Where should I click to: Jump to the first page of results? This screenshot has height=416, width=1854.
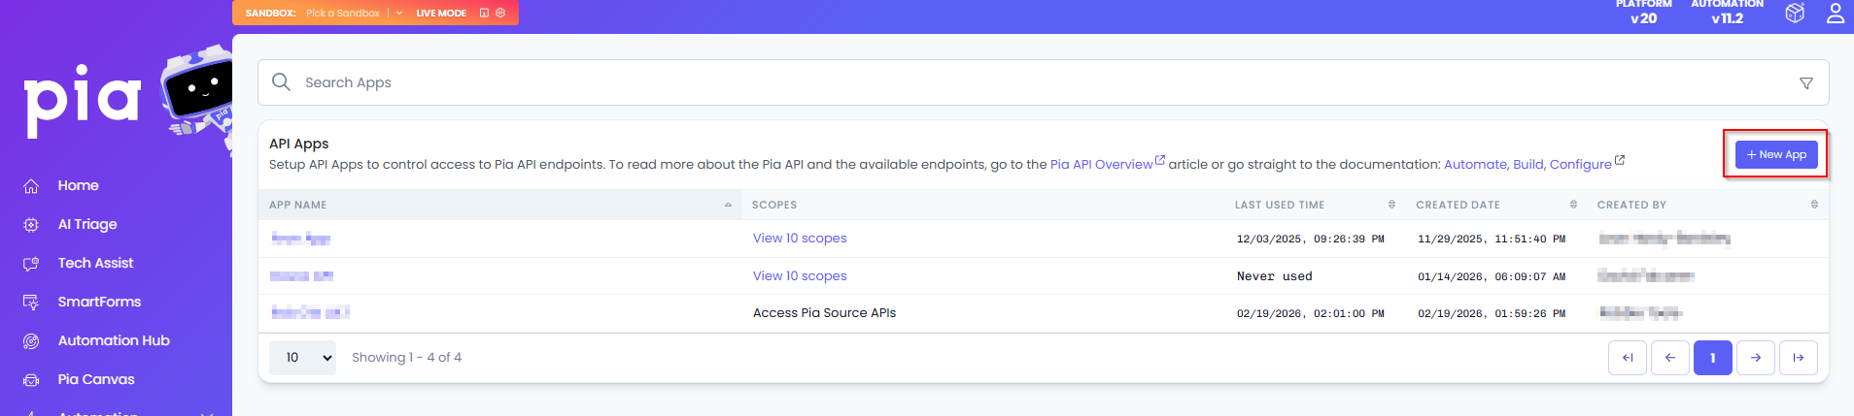click(x=1627, y=358)
